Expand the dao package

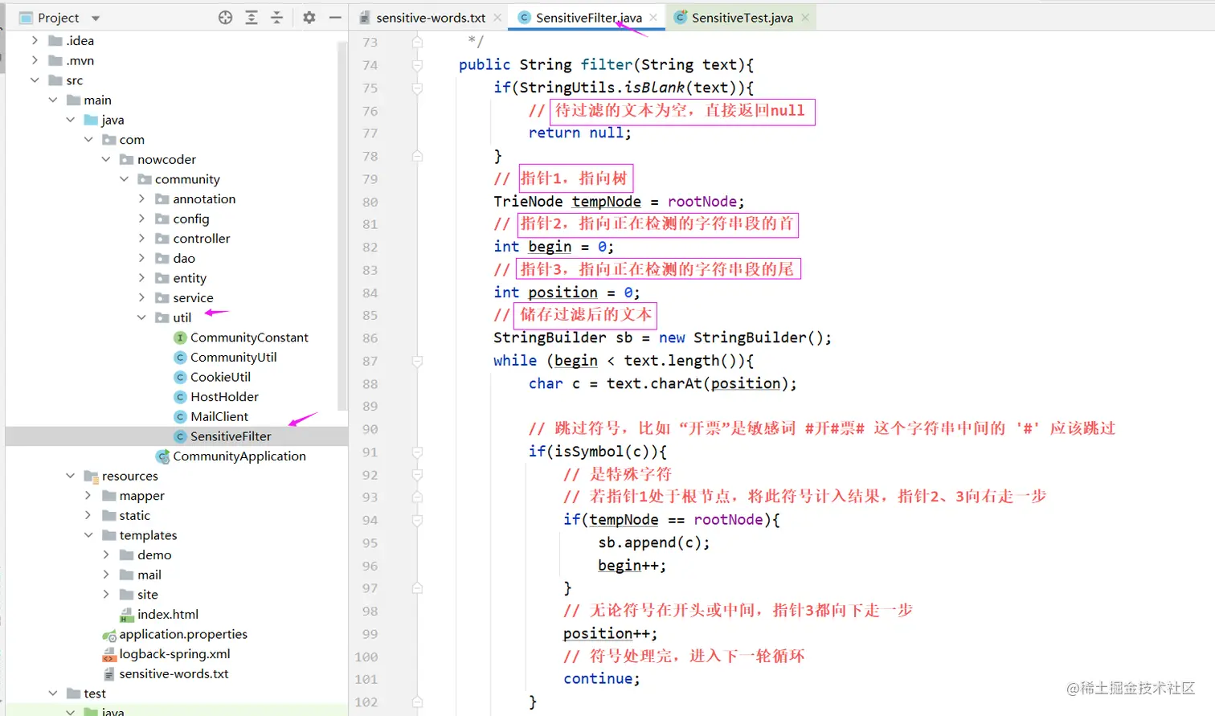point(141,258)
